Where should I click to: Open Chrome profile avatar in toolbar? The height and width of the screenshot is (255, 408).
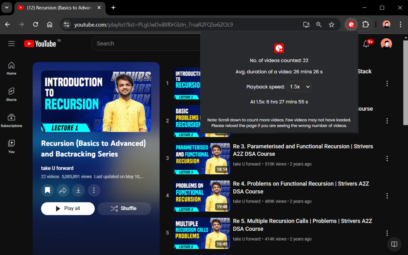pos(386,25)
